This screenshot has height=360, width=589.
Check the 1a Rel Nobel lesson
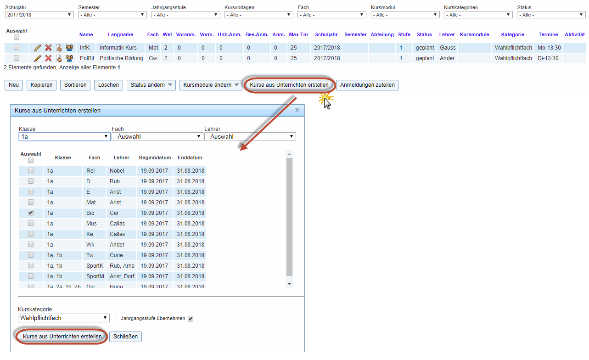pyautogui.click(x=31, y=170)
